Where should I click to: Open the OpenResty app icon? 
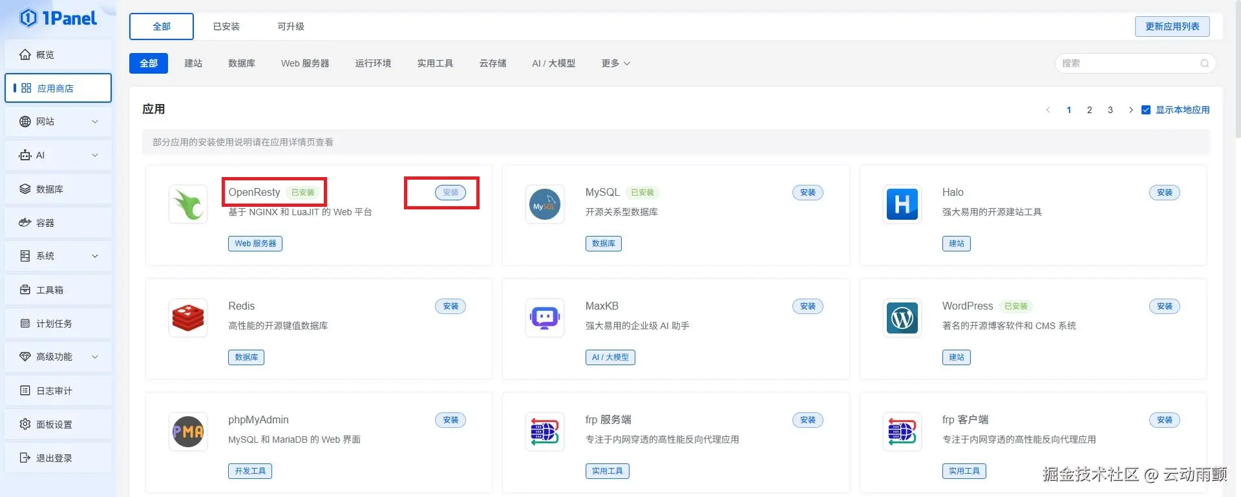188,204
